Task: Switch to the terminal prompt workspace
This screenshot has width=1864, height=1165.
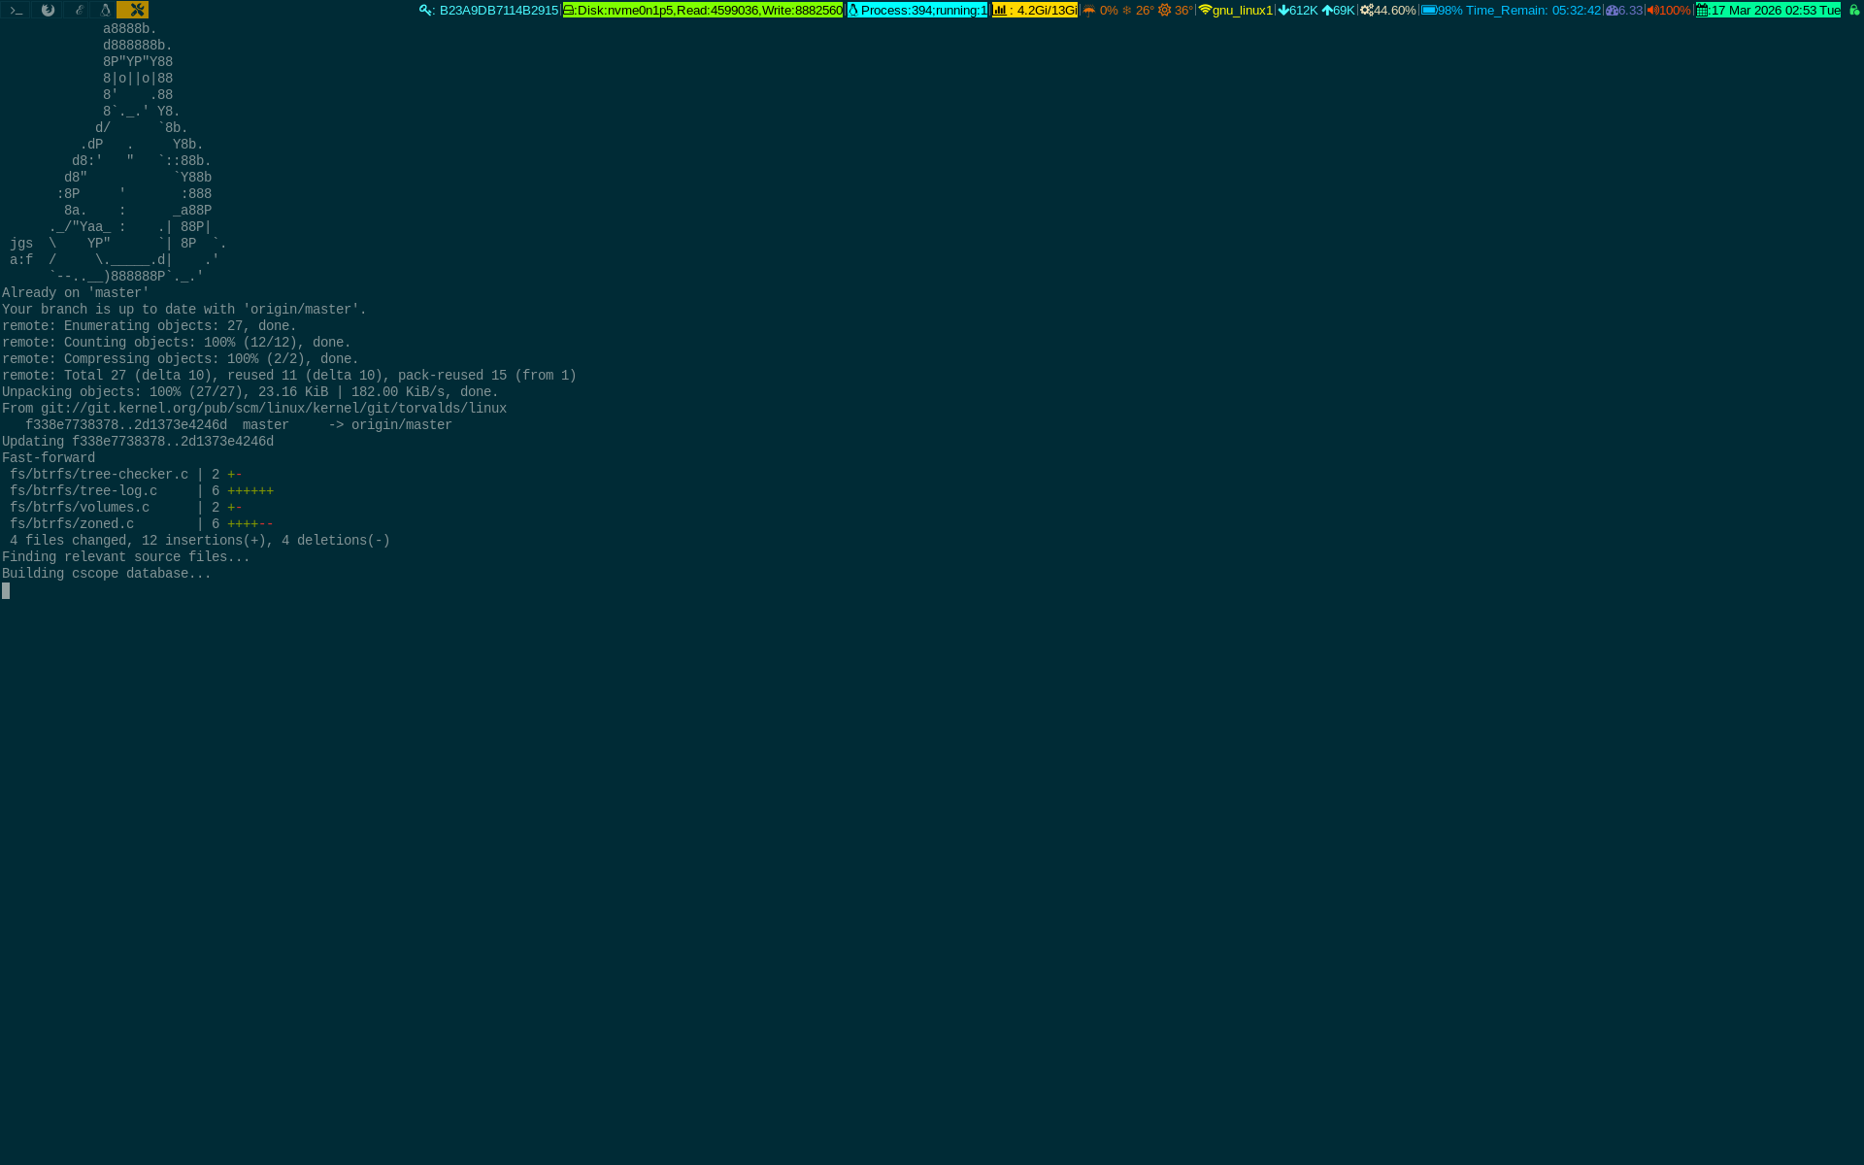Action: [x=17, y=10]
